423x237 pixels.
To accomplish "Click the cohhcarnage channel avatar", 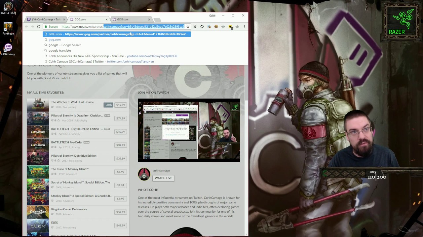I will [144, 174].
